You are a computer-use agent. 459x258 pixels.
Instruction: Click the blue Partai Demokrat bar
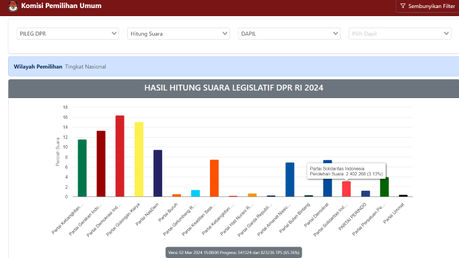pyautogui.click(x=328, y=187)
